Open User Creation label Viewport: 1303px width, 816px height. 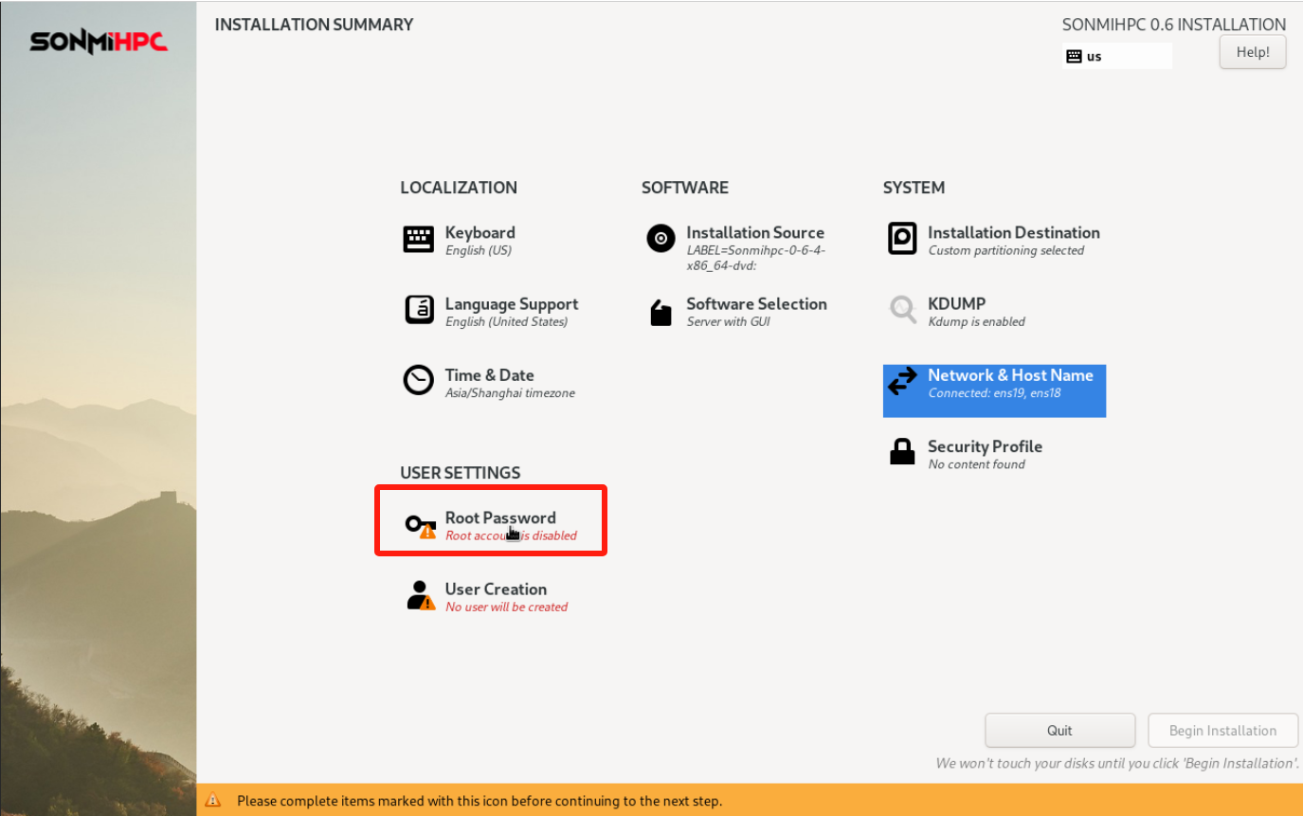point(496,589)
